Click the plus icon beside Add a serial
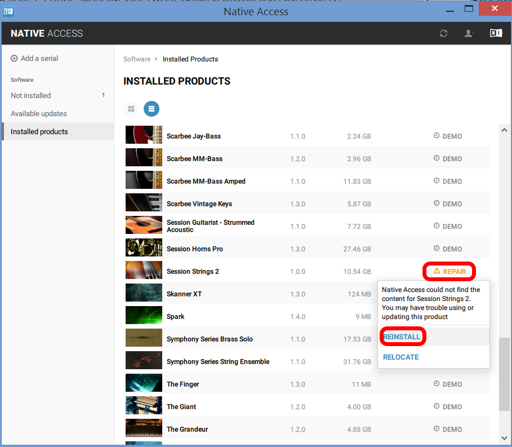The width and height of the screenshot is (512, 447). (14, 59)
